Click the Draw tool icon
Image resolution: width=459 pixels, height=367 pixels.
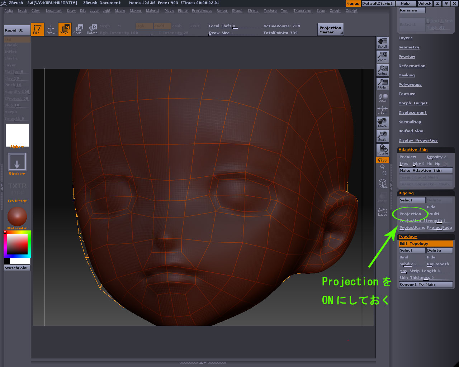[51, 29]
